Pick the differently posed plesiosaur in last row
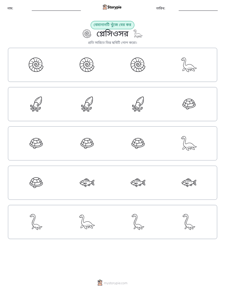The width and height of the screenshot is (225, 292). (x=87, y=222)
